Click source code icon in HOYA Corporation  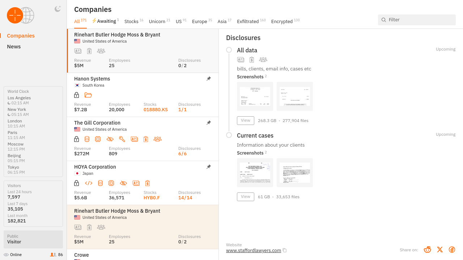(89, 183)
